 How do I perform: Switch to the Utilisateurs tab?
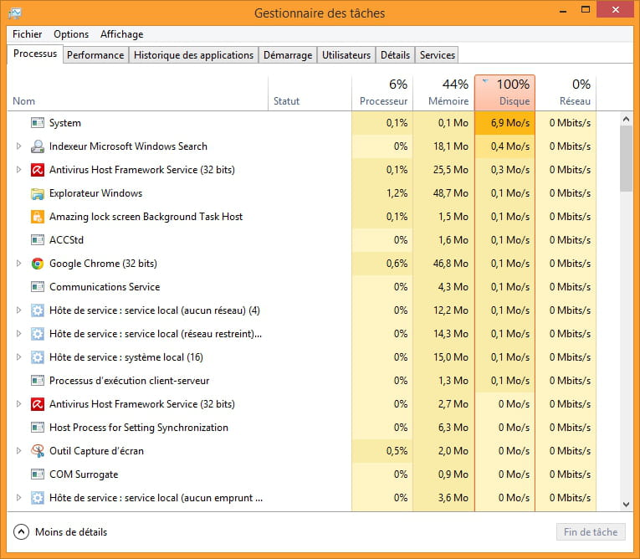[x=346, y=55]
